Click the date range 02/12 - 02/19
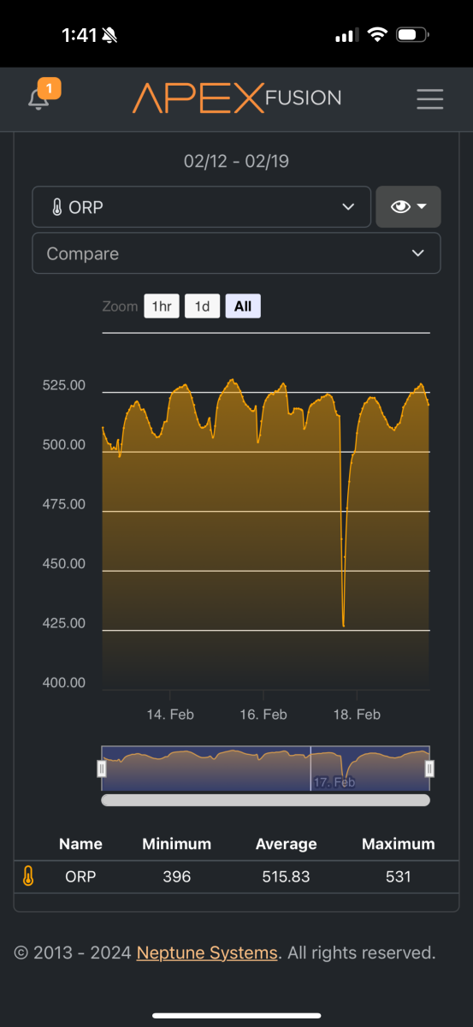The image size is (473, 1027). tap(236, 161)
